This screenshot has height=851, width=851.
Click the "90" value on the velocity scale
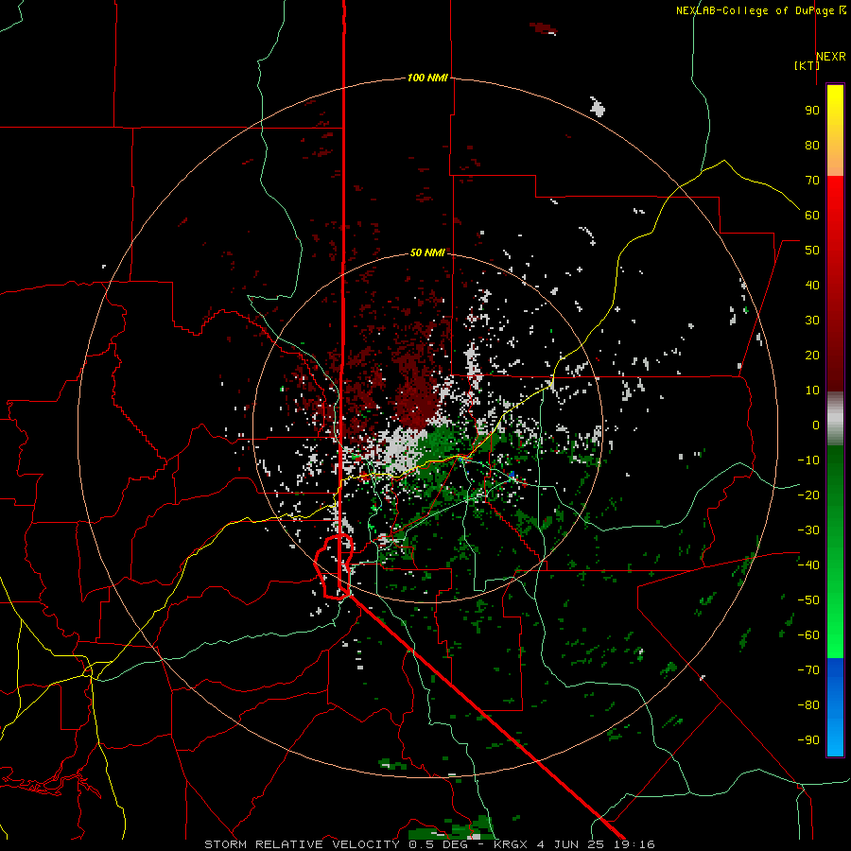click(x=812, y=111)
